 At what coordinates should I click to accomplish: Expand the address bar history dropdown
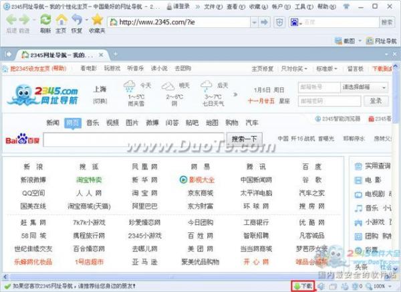click(x=254, y=22)
